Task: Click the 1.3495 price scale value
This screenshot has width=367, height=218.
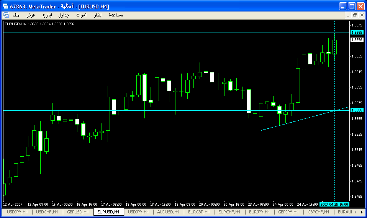Action: click(x=357, y=166)
